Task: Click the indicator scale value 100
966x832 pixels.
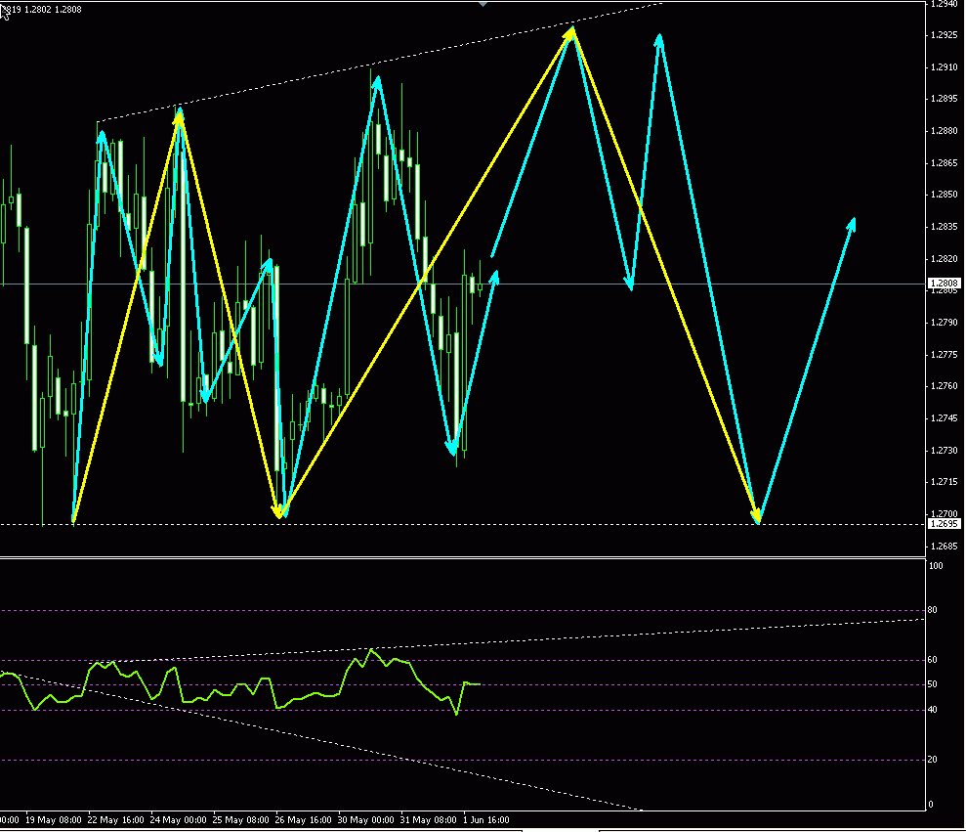Action: pyautogui.click(x=935, y=565)
